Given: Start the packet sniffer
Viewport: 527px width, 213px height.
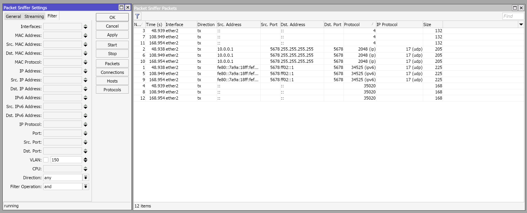Looking at the screenshot, I should 112,45.
